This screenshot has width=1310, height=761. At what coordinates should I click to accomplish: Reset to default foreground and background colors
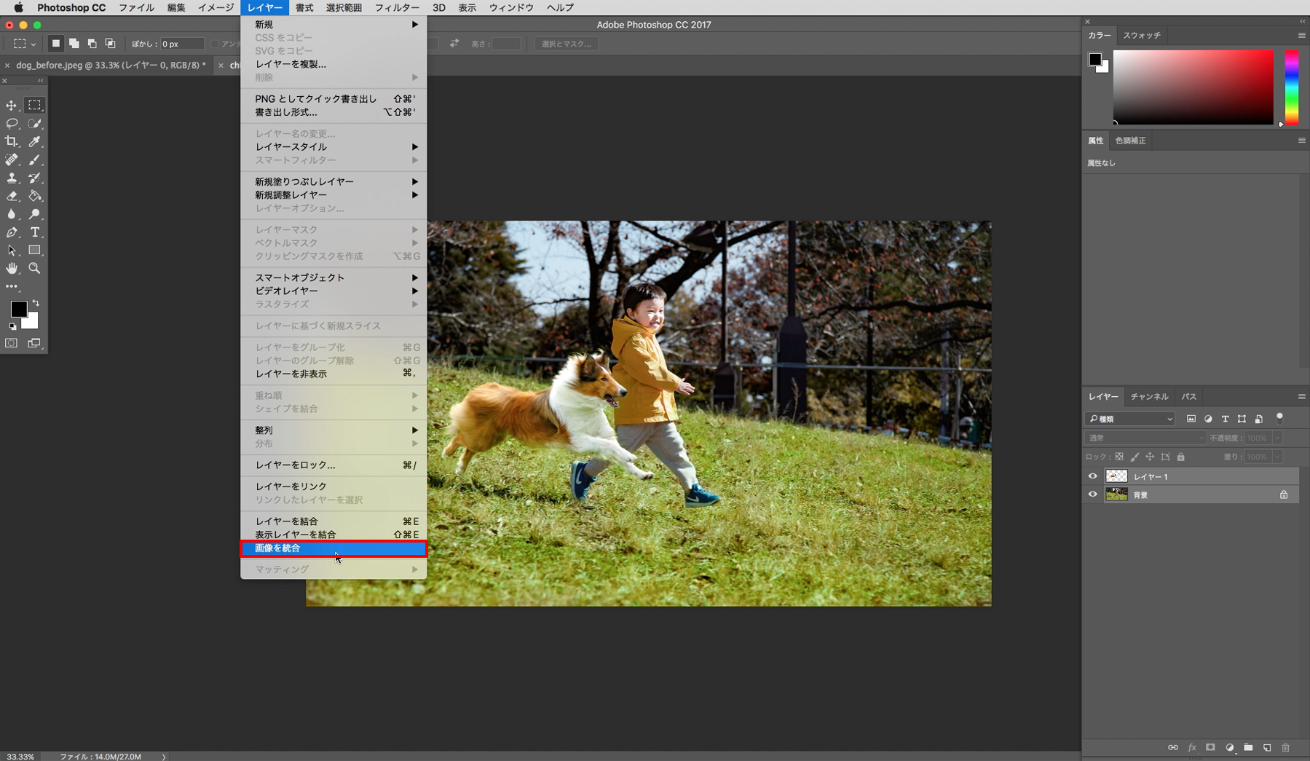12,327
